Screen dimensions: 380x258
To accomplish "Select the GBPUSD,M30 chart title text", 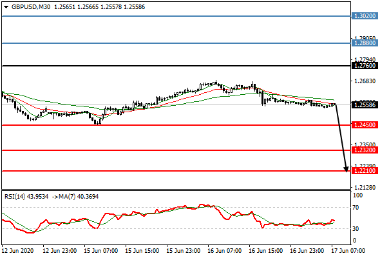I will [31, 7].
